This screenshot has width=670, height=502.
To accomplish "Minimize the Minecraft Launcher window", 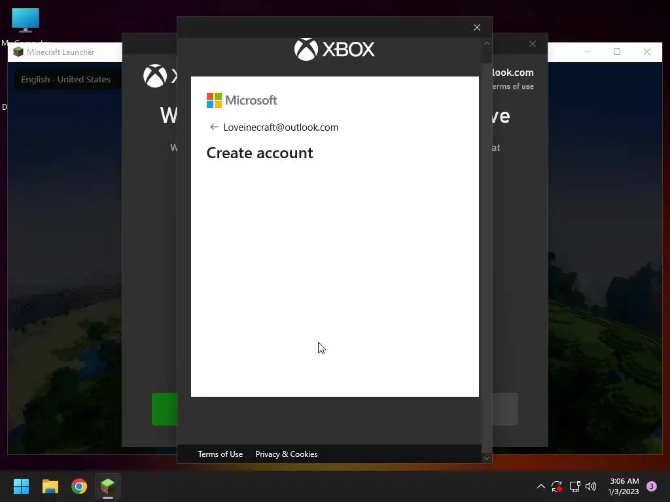I will click(588, 52).
